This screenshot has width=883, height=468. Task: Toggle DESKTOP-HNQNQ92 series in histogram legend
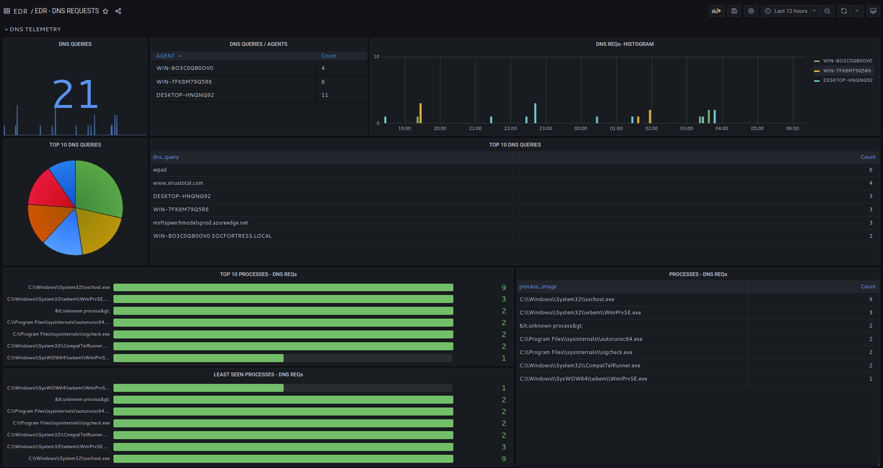(848, 81)
